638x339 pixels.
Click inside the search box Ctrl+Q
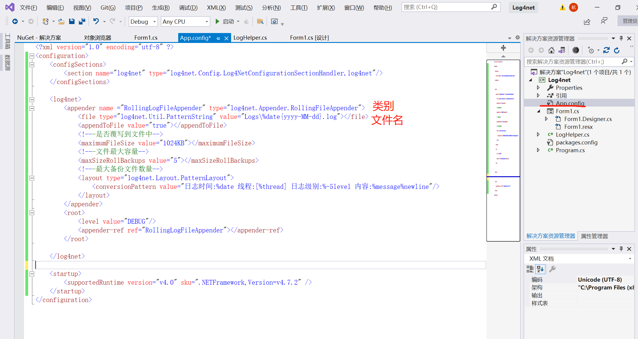[448, 7]
